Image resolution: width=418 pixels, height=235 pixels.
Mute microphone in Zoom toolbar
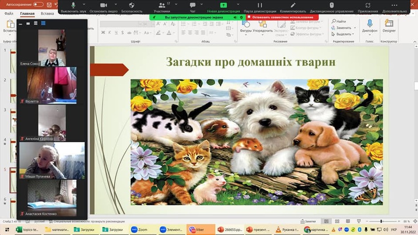click(73, 7)
